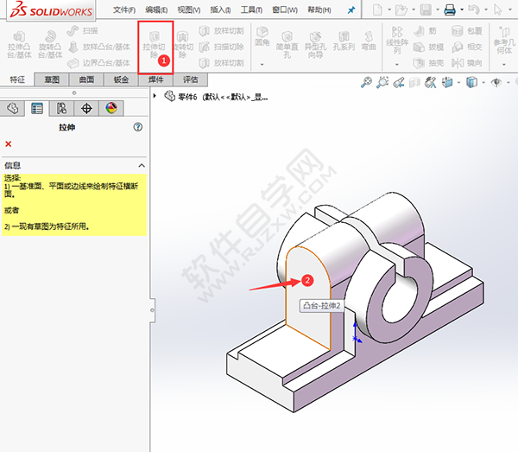Switch to the 草图 sketch tab

[x=52, y=80]
